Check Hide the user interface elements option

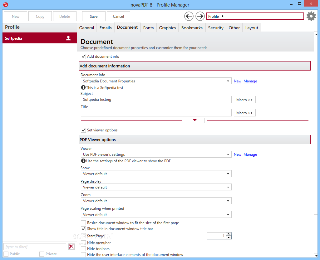click(83, 254)
